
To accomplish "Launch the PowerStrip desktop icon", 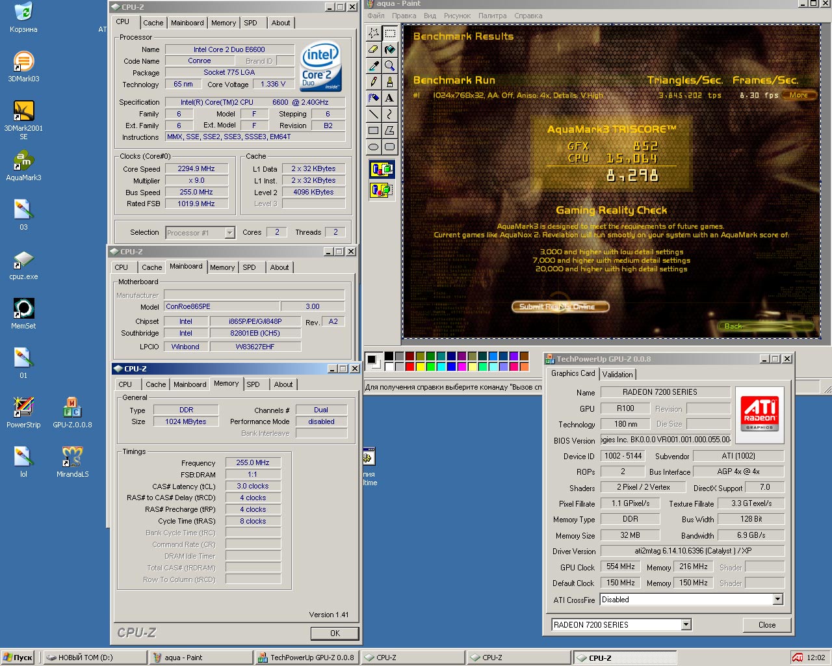I will pyautogui.click(x=23, y=413).
